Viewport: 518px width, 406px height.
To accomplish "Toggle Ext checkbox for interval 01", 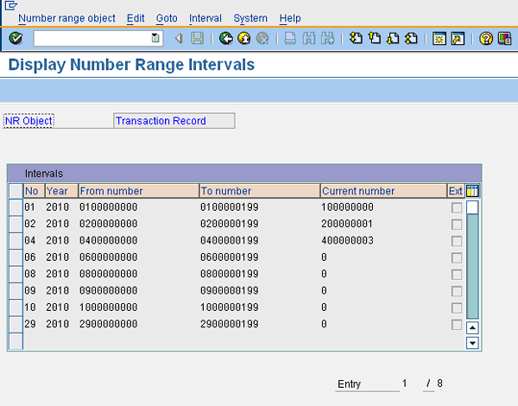I will (456, 207).
